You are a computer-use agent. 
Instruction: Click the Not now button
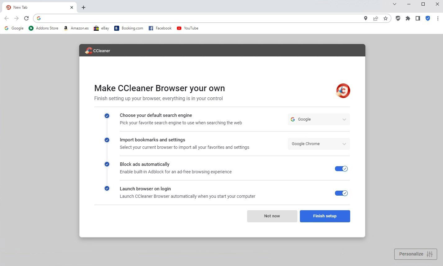[x=272, y=216]
